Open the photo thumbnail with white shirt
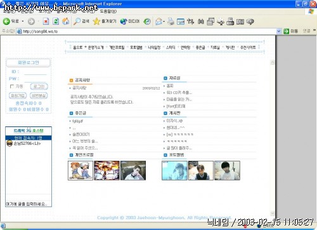317x230 pixels. coord(227,170)
